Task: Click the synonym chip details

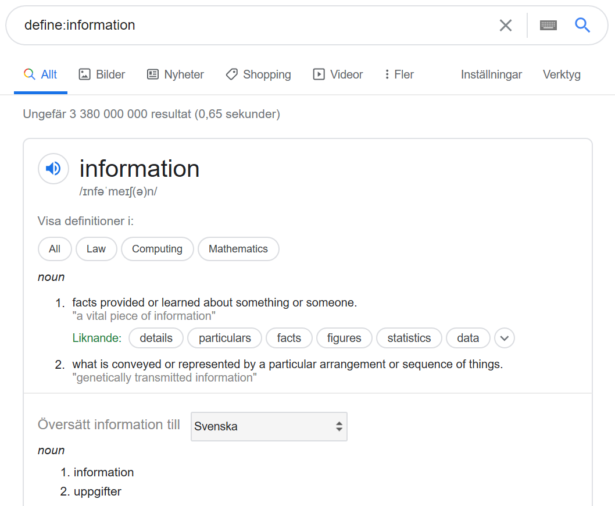Action: coord(156,338)
